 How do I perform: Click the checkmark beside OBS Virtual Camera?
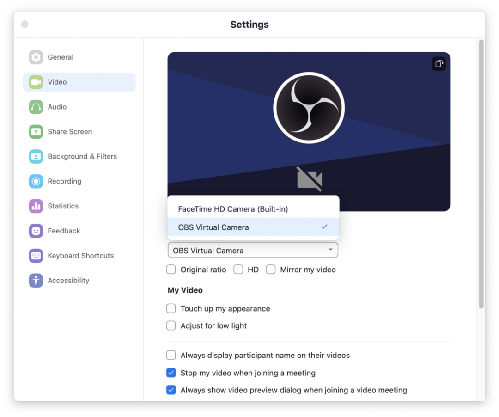[324, 227]
